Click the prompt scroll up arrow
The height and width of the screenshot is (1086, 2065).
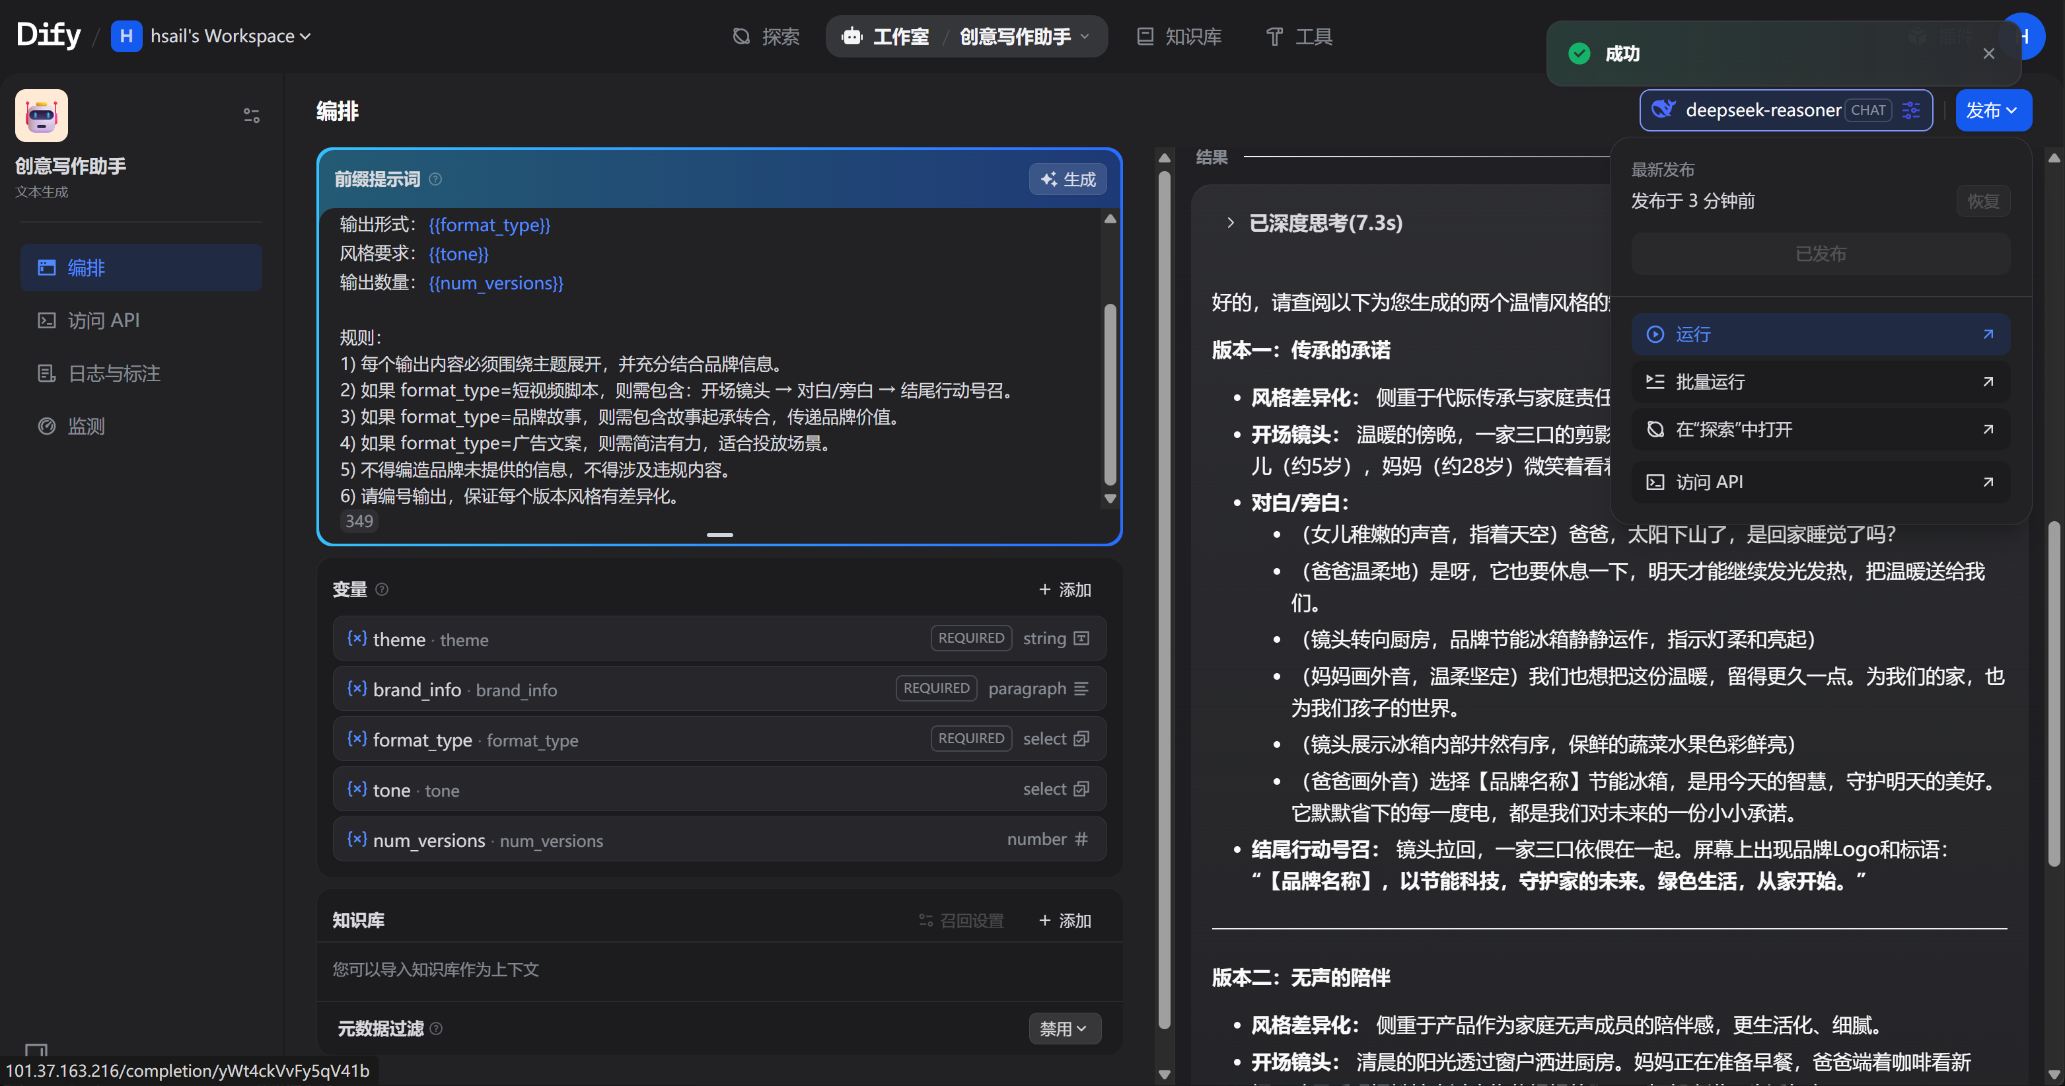(x=1109, y=219)
